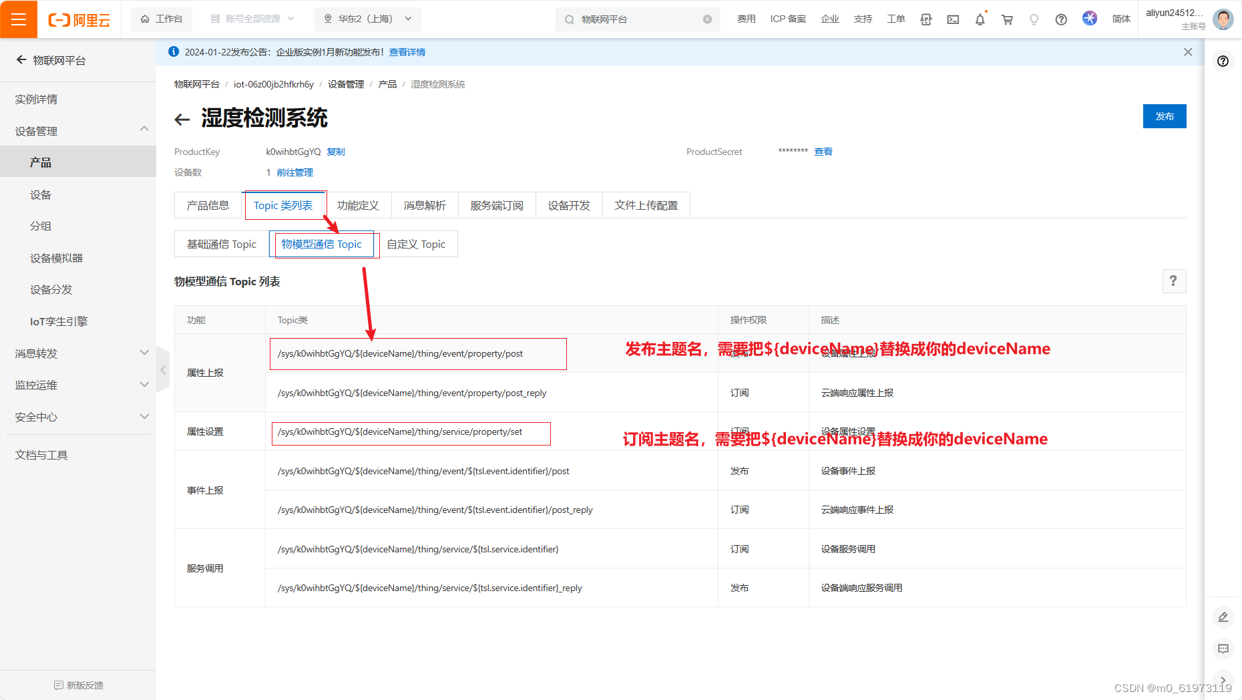
Task: Expand the 账号全部资源 dropdown
Action: point(252,19)
